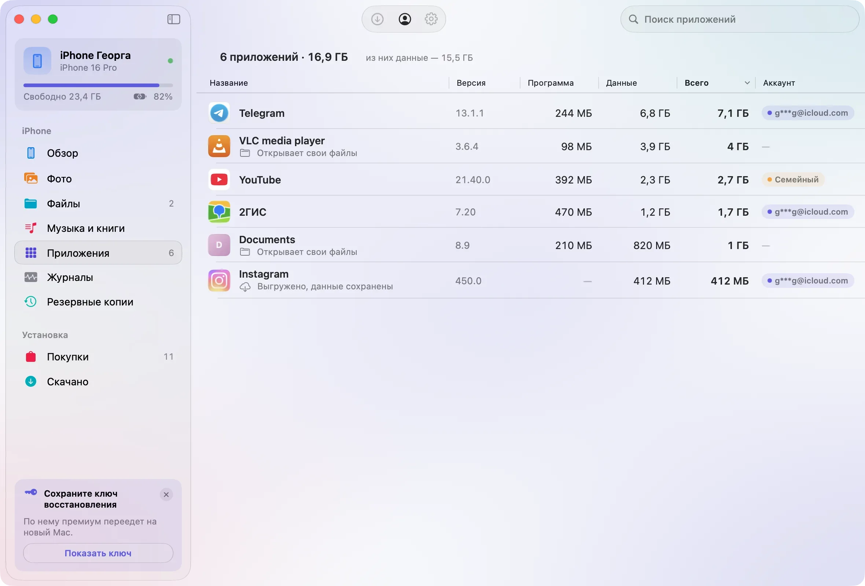Viewport: 865px width, 586px height.
Task: Open the settings gear icon
Action: coord(431,19)
